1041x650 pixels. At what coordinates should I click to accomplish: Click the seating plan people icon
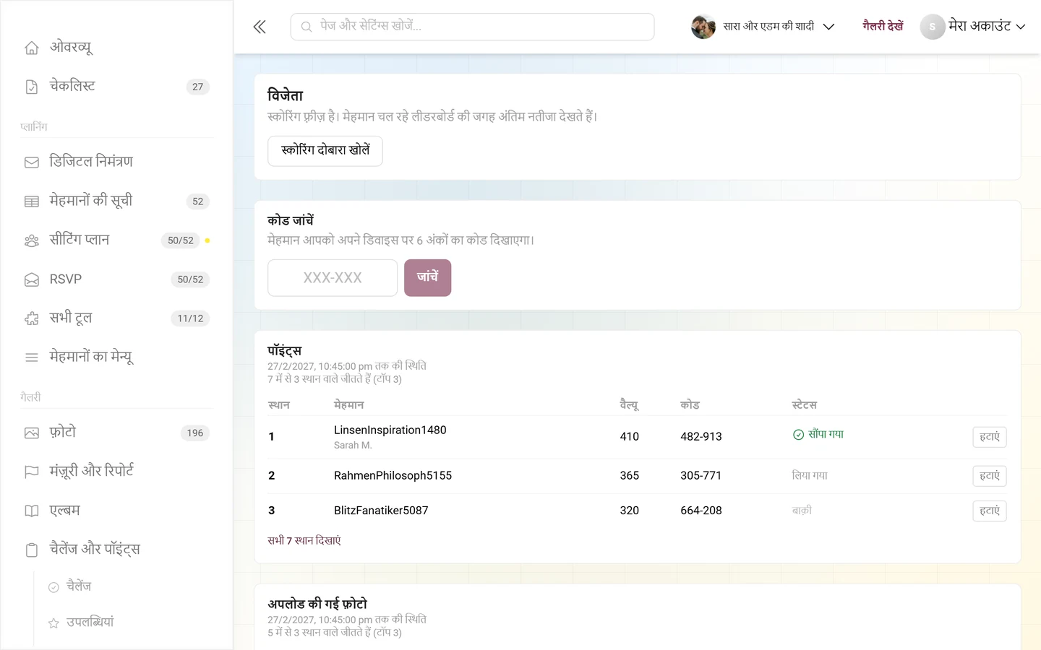(32, 240)
